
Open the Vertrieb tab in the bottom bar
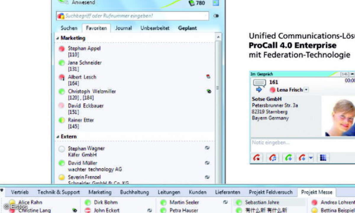click(20, 192)
